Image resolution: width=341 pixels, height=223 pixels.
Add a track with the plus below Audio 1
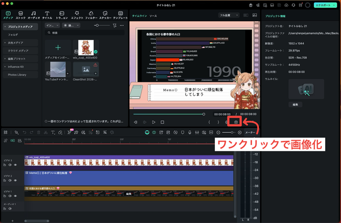(x=12, y=221)
